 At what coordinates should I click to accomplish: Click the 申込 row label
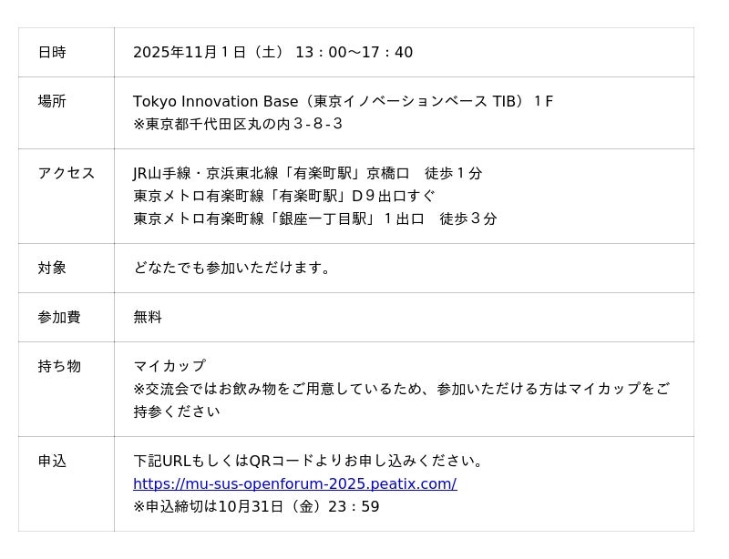tap(52, 461)
